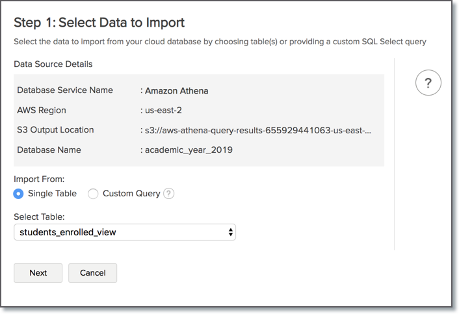
Task: Click the Select Table label text
Action: [x=40, y=217]
